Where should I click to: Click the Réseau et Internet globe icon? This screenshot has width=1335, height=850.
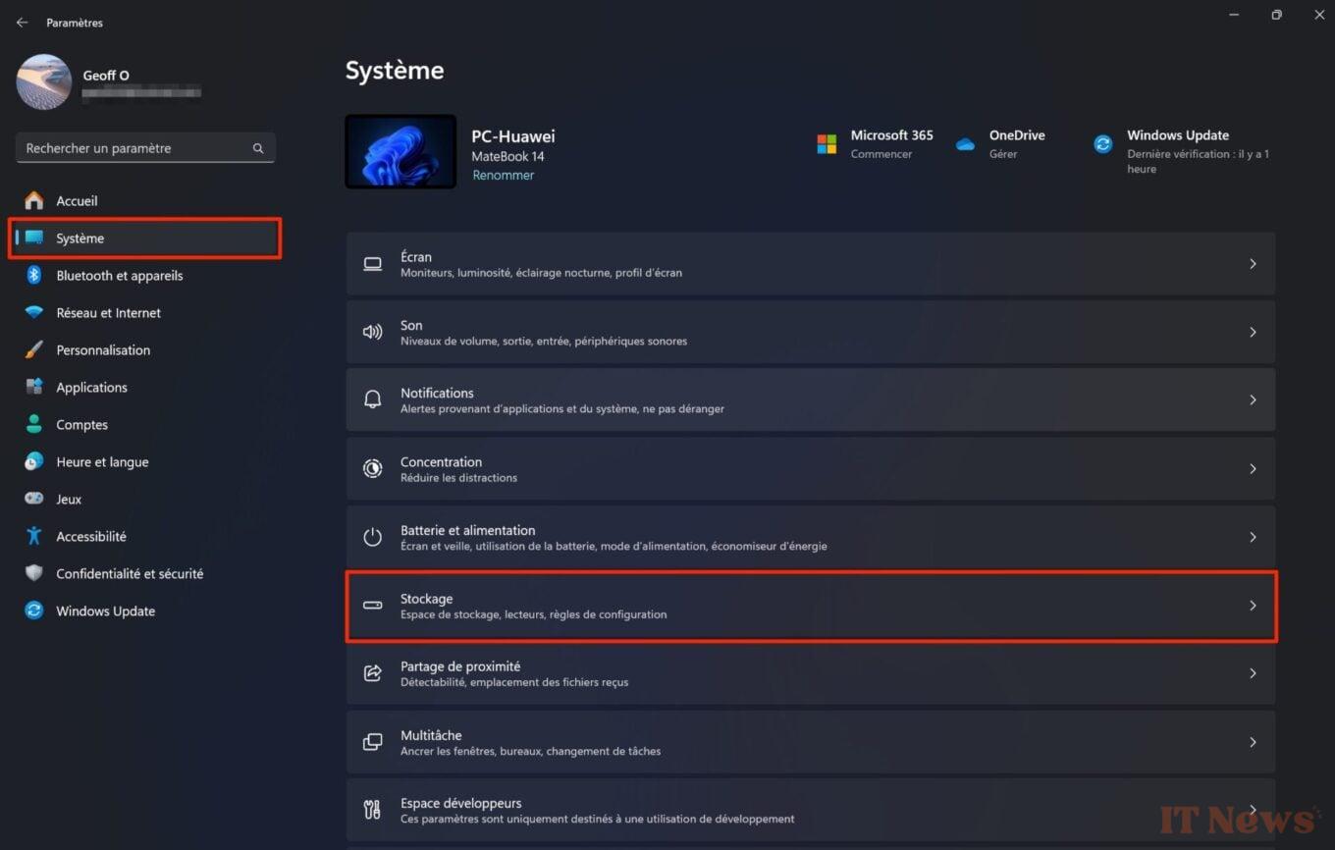(x=33, y=312)
